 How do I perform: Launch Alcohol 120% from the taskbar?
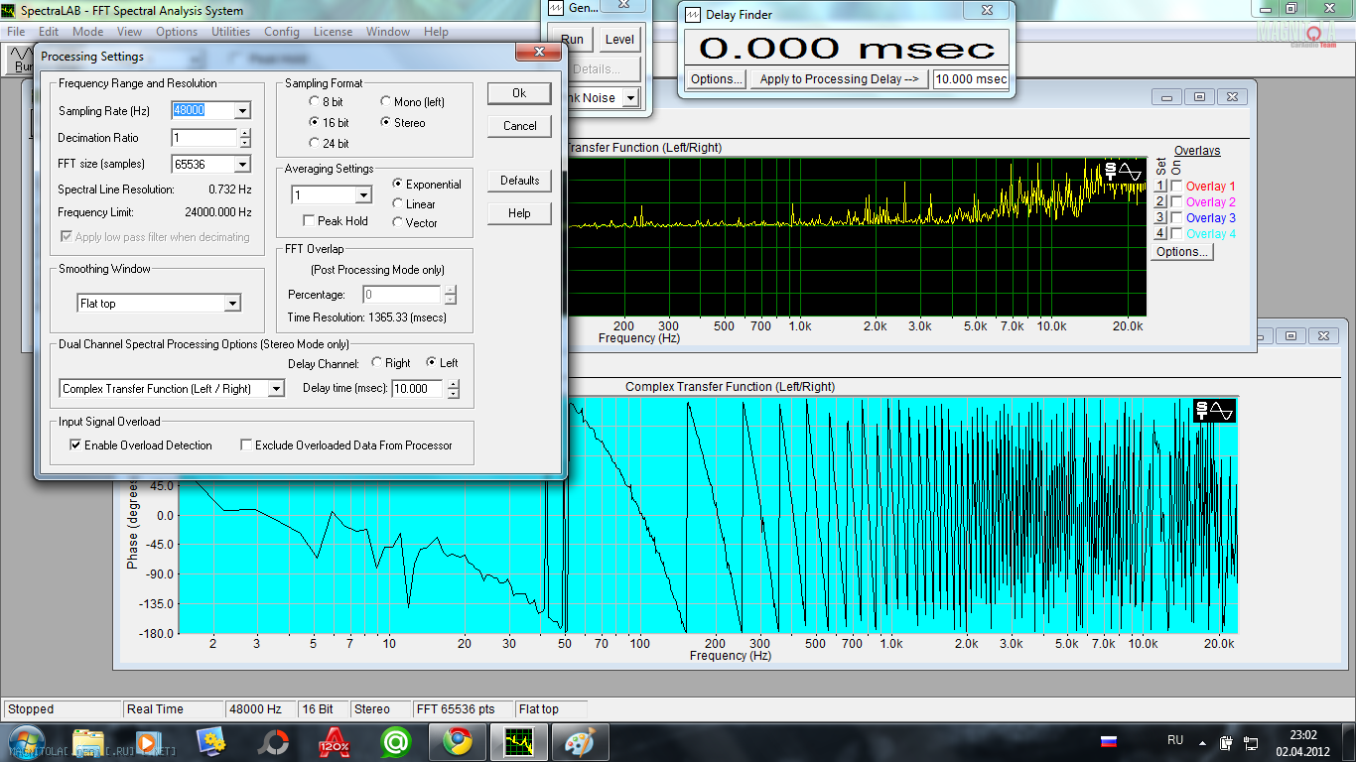(335, 742)
